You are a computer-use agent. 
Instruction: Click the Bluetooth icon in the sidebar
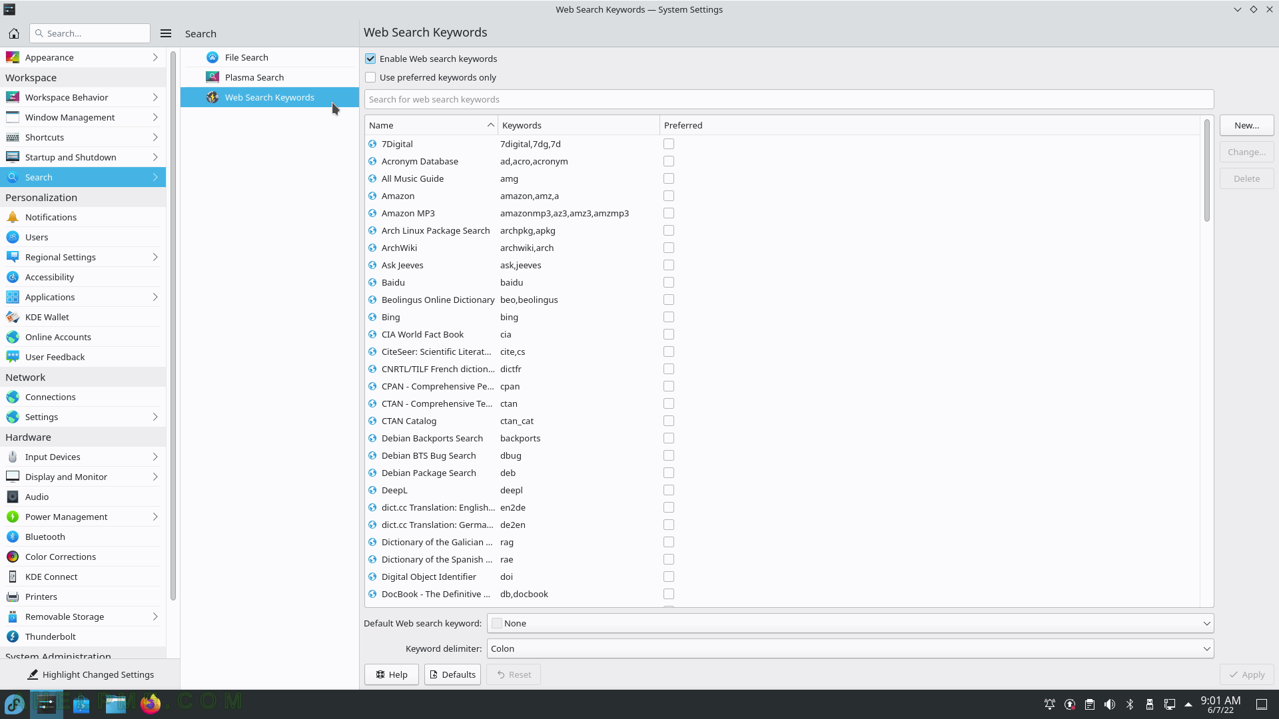click(13, 537)
